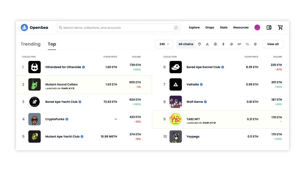Open Bored Ape Yacht Club thumbnail
The image size is (305, 171).
coord(34,102)
